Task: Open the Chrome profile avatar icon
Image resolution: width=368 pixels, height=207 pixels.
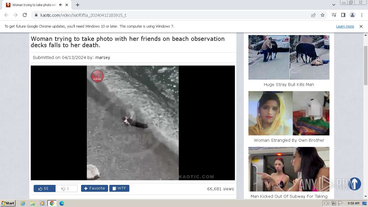Action: [352, 15]
